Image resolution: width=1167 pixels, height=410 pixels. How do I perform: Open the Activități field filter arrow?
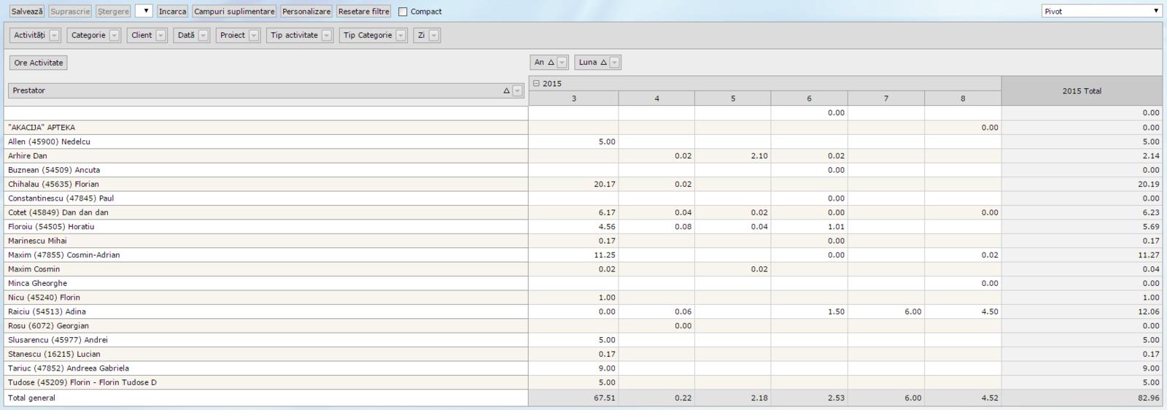54,36
